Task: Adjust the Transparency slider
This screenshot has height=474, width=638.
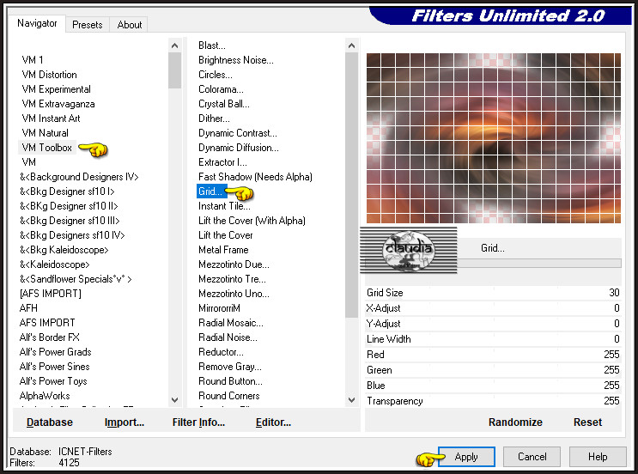Action: pos(493,401)
